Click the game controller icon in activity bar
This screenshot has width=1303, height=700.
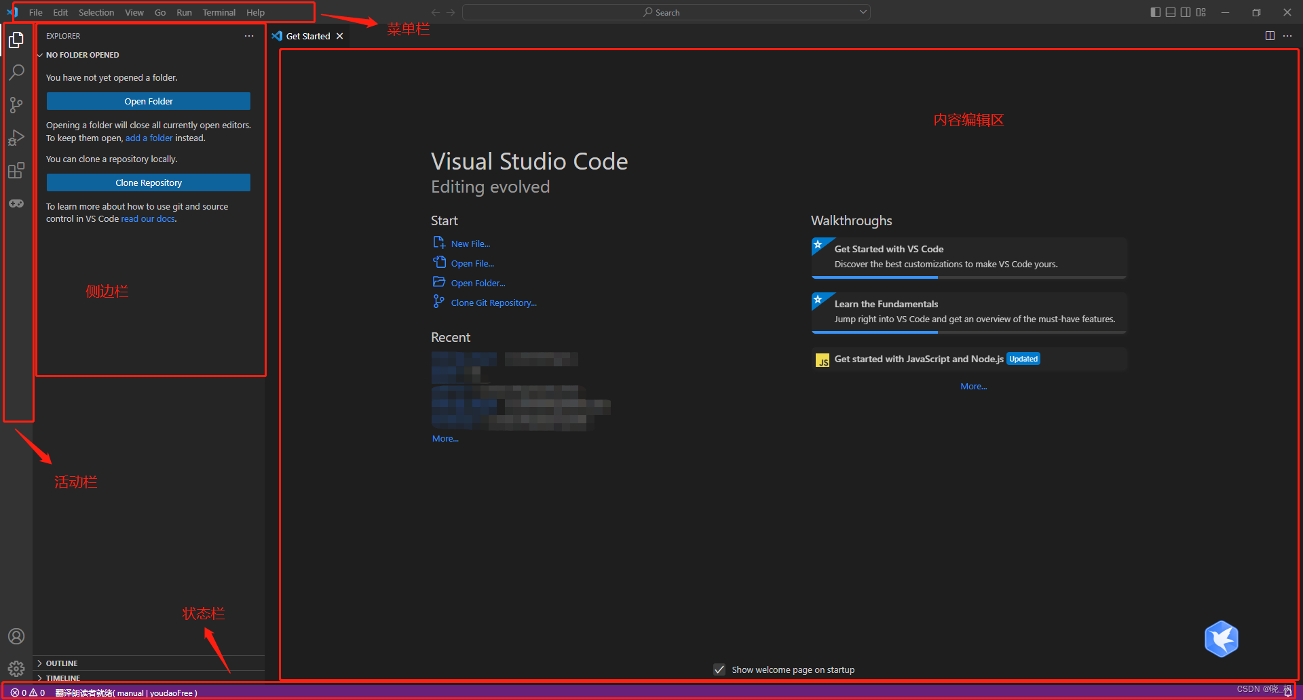coord(16,203)
